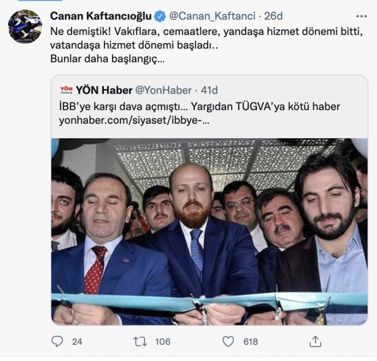Viewport: 377px width, 361px height.
Task: Click the blue verified badge
Action: coord(160,17)
